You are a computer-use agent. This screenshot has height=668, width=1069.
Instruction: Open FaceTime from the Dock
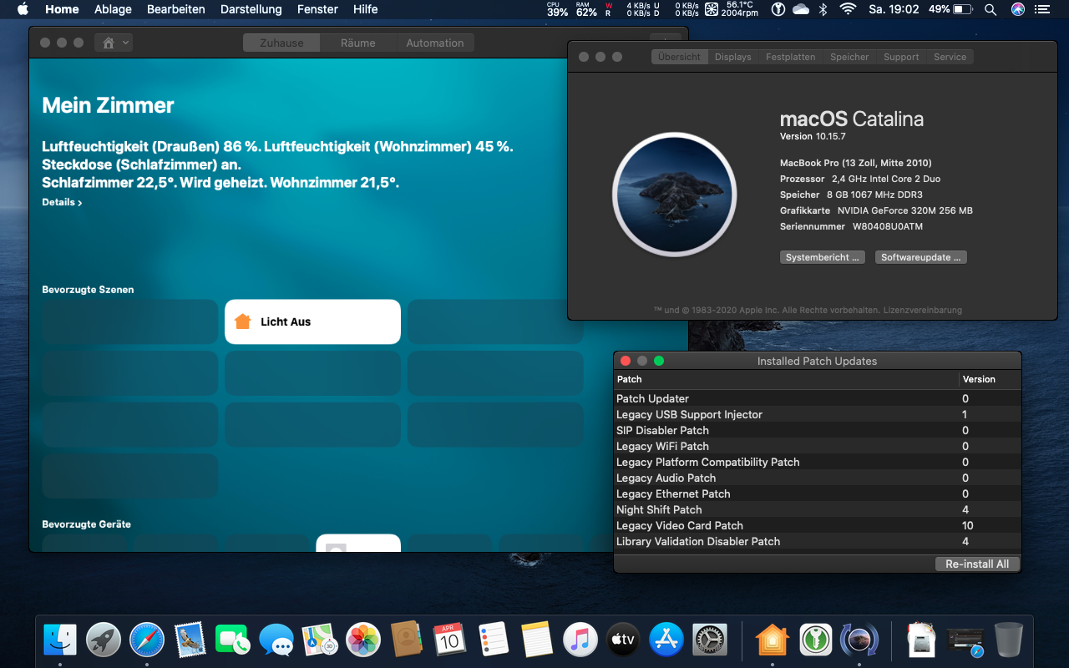pos(233,640)
